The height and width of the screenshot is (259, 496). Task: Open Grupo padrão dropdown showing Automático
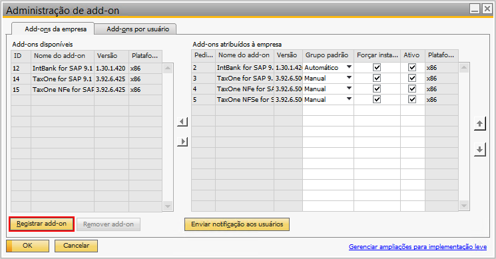[349, 67]
